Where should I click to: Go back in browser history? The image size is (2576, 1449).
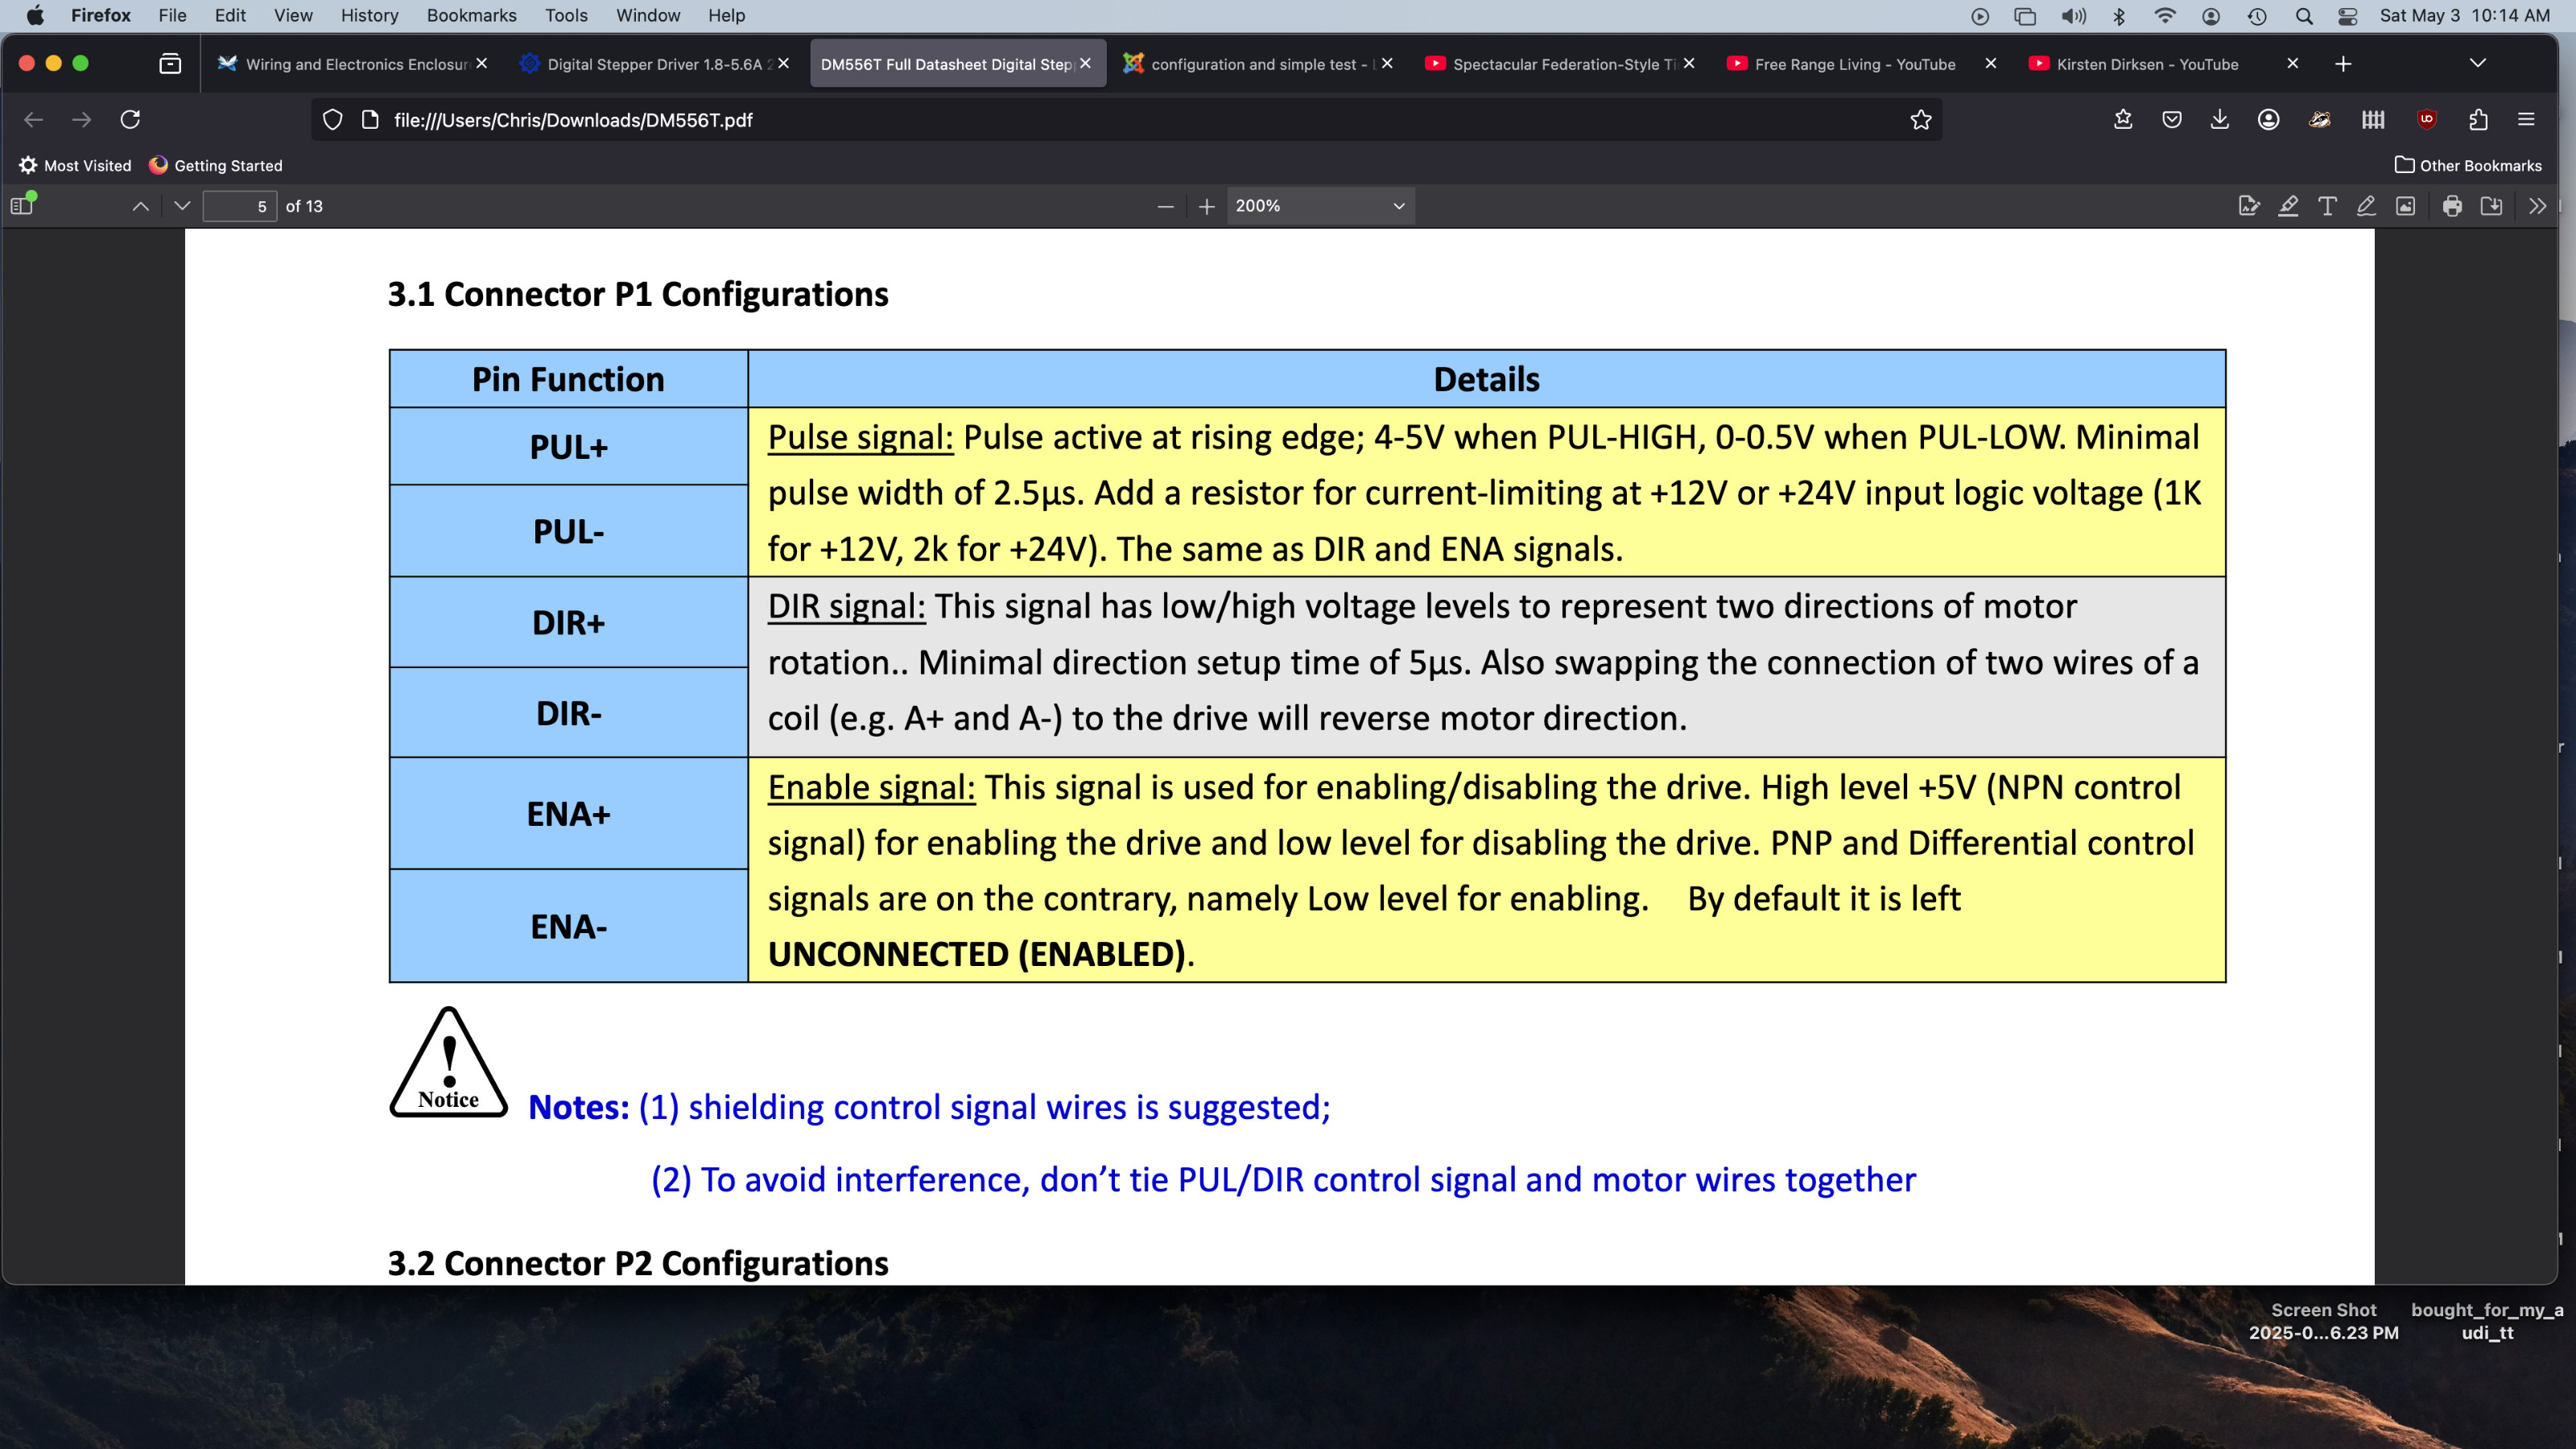coord(33,120)
